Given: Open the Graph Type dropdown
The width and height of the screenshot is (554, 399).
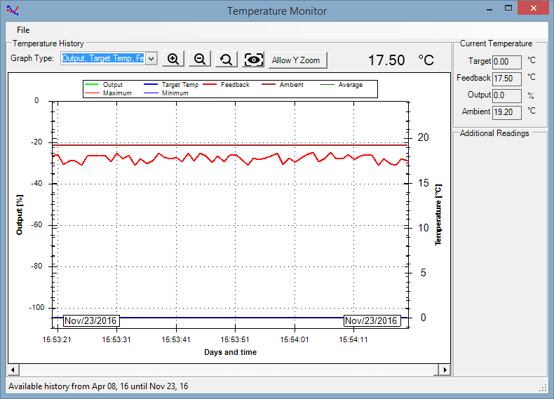Looking at the screenshot, I should point(151,58).
